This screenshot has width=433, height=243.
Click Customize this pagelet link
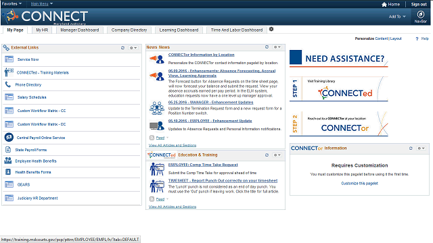click(x=359, y=183)
